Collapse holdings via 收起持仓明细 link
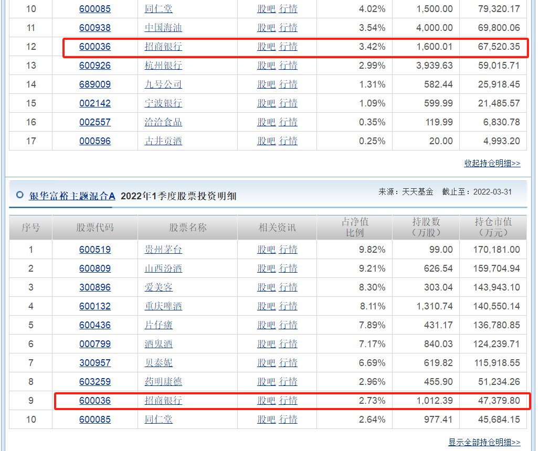539x451 pixels. coord(492,163)
